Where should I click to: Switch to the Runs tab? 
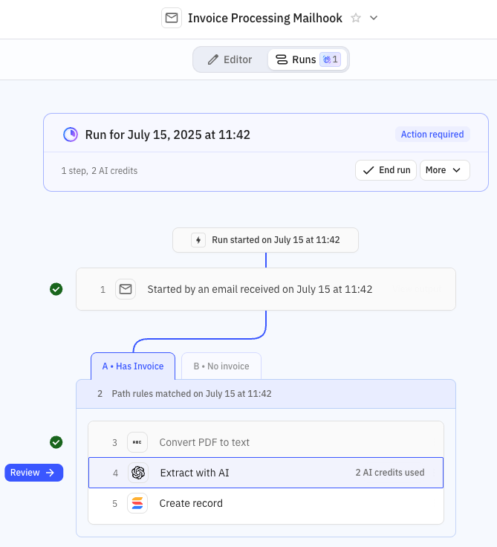[296, 59]
